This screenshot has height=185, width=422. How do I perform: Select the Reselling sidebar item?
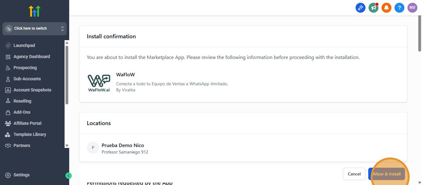(22, 101)
